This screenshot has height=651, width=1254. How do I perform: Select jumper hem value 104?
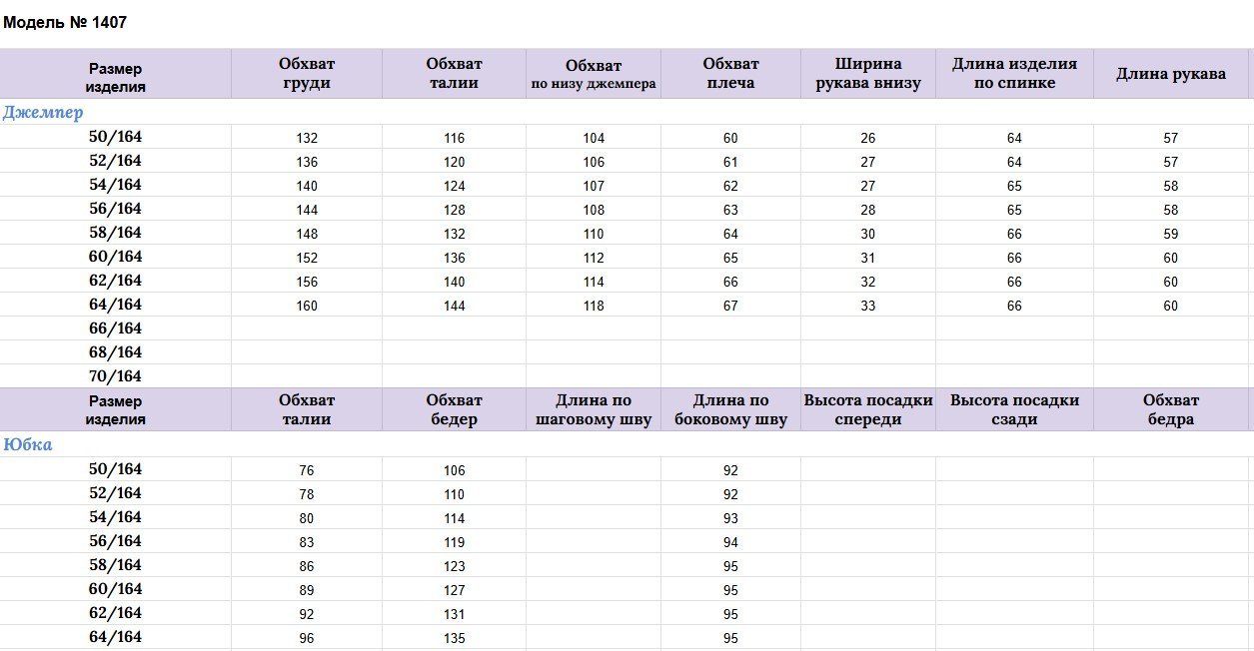point(594,138)
